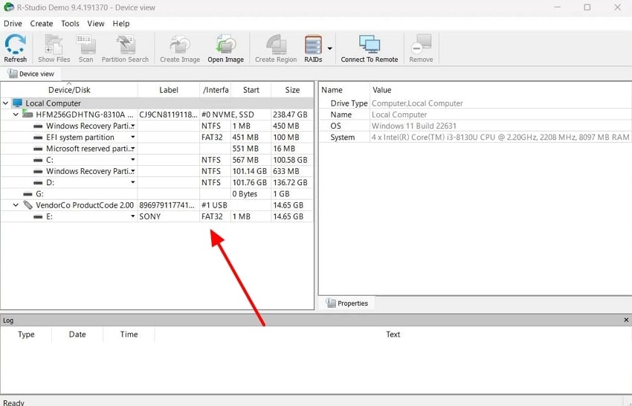Click the Scan toolbar icon
The height and width of the screenshot is (406, 632).
[x=86, y=44]
